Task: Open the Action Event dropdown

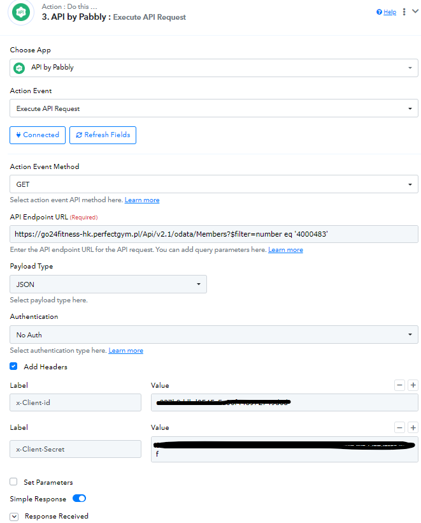Action: 214,108
